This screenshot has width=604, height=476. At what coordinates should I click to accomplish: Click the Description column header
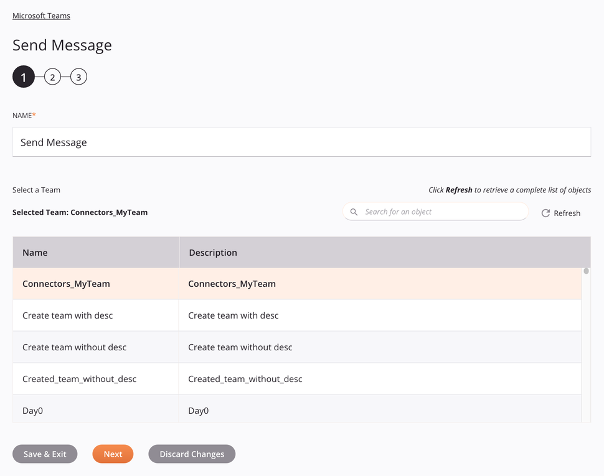213,252
